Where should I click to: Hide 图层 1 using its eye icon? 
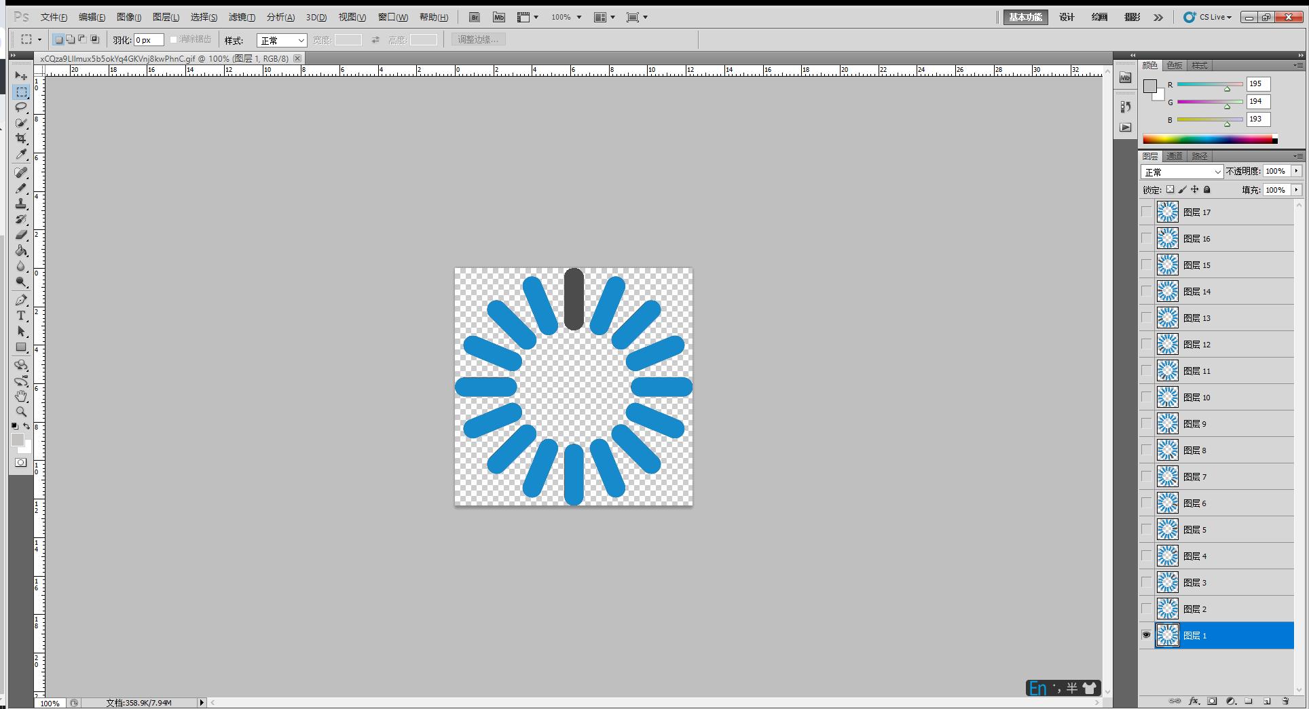coord(1147,635)
